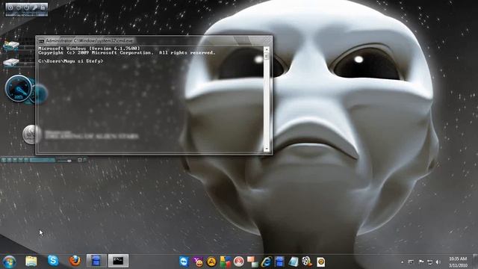Launch Skype from the taskbar
The height and width of the screenshot is (269, 478).
pyautogui.click(x=53, y=261)
